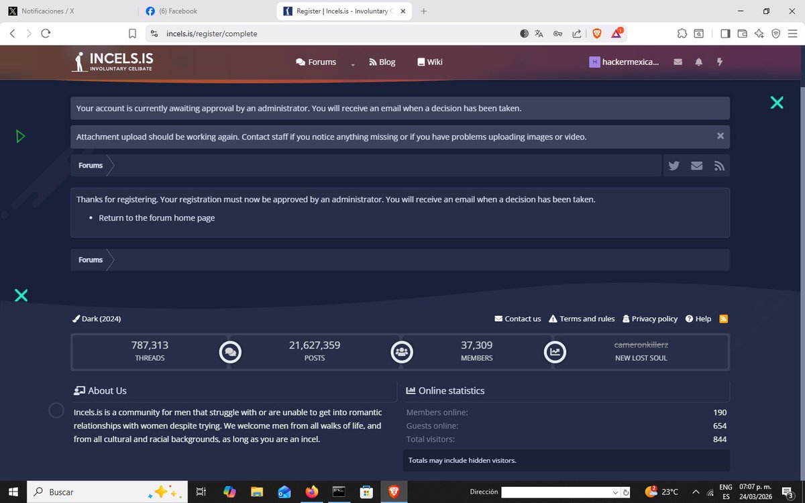Screen dimensions: 805x503
Task: Click the orange RSS icon in footer
Action: (x=724, y=319)
